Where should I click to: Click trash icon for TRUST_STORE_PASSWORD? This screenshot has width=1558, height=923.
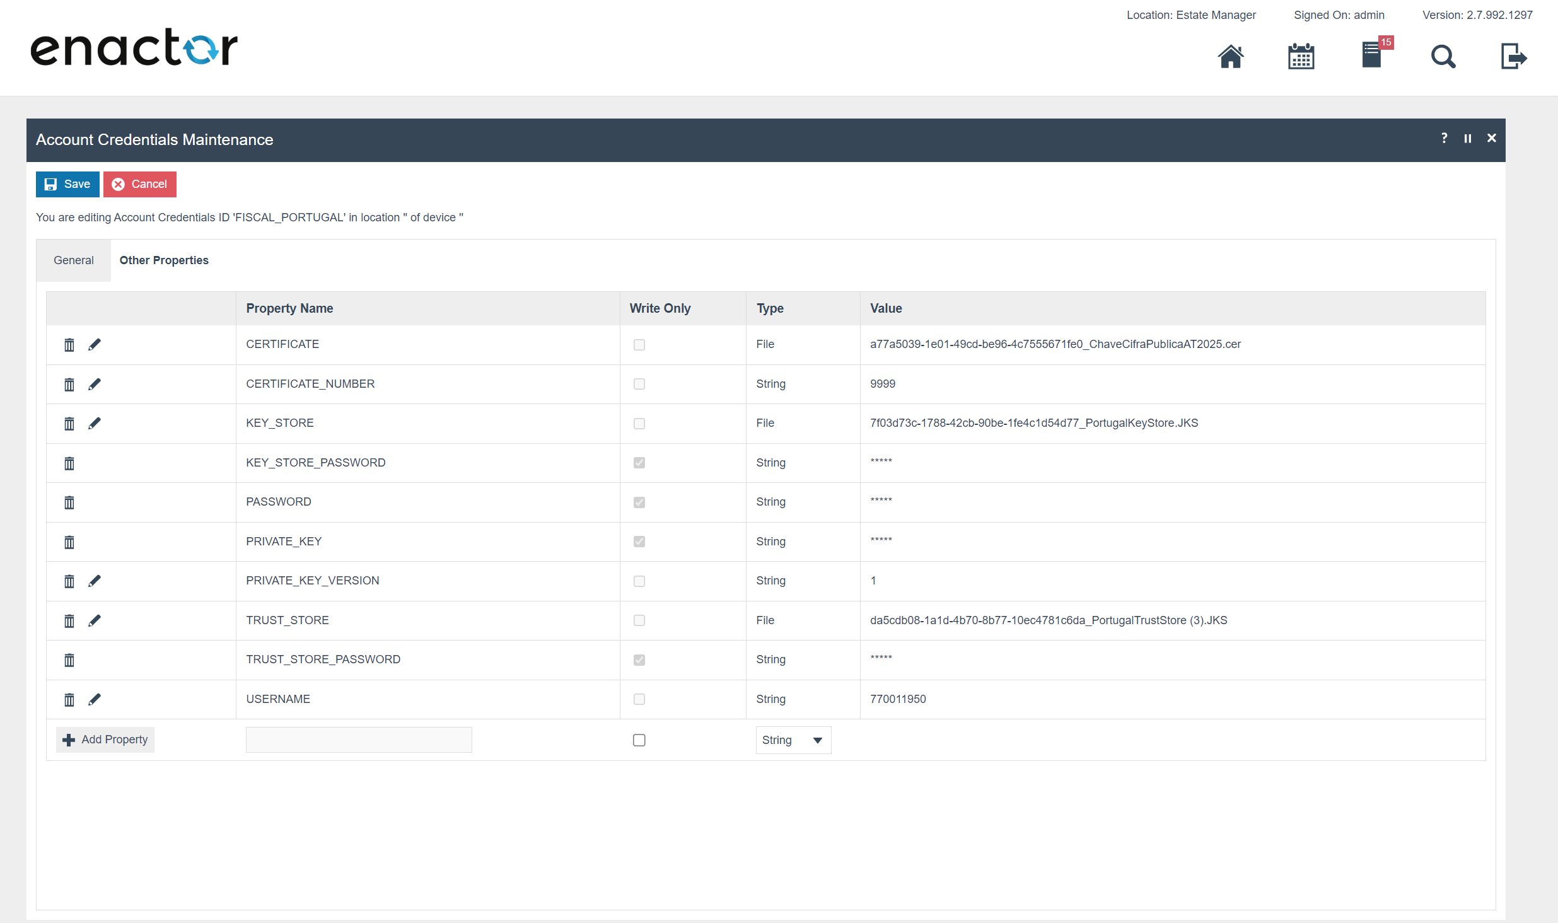point(69,660)
